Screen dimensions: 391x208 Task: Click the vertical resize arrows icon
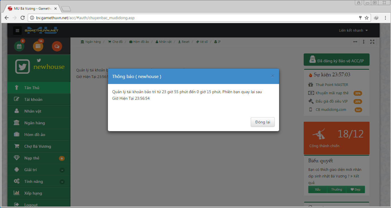pyautogui.click(x=364, y=42)
